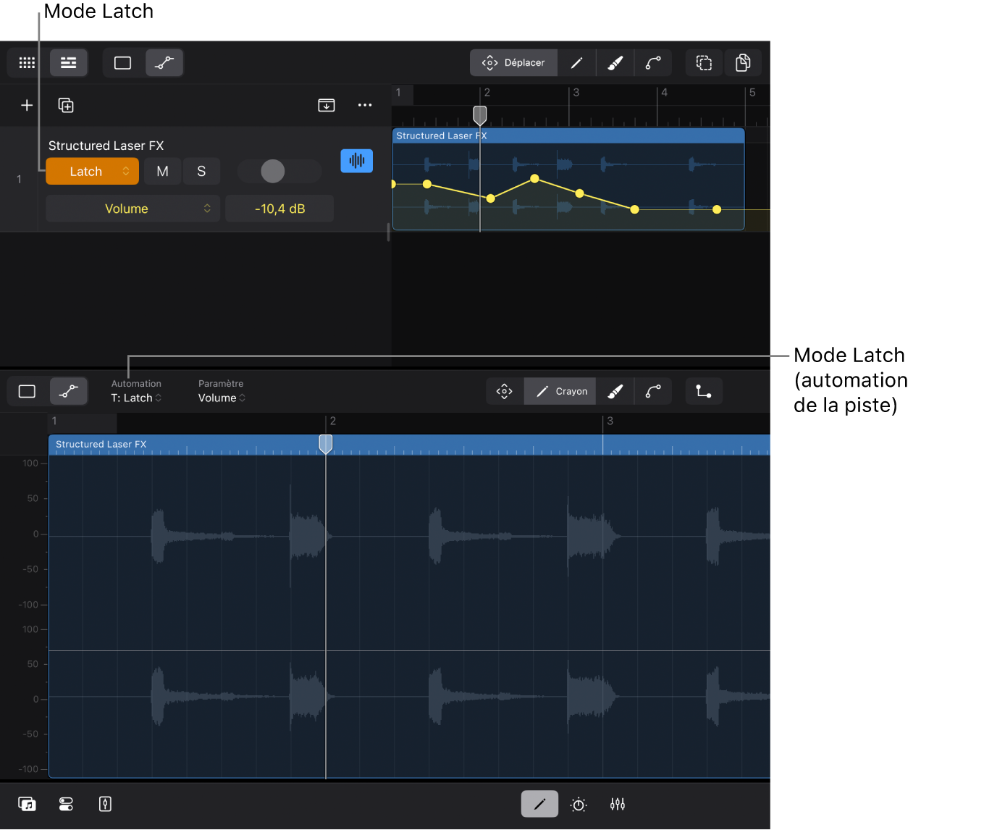The width and height of the screenshot is (984, 830).
Task: Open the track inspector icon in bottom bar
Action: pyautogui.click(x=105, y=804)
